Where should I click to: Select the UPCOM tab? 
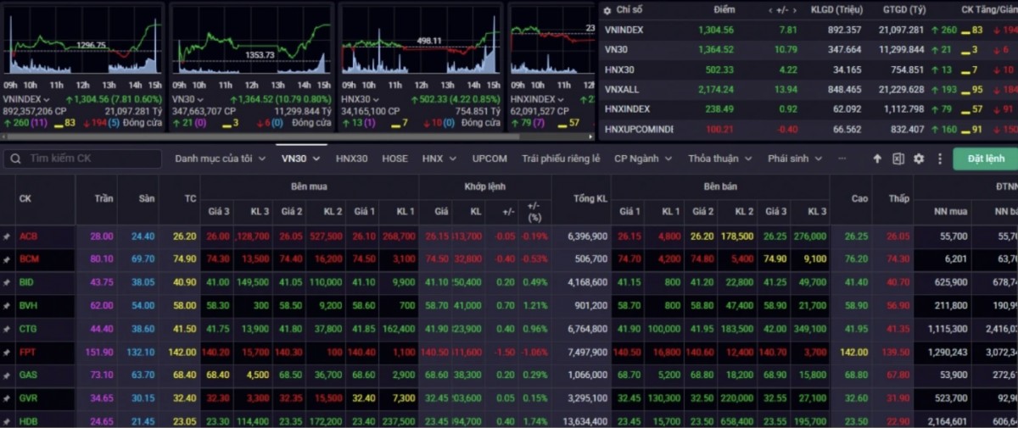[x=489, y=158]
